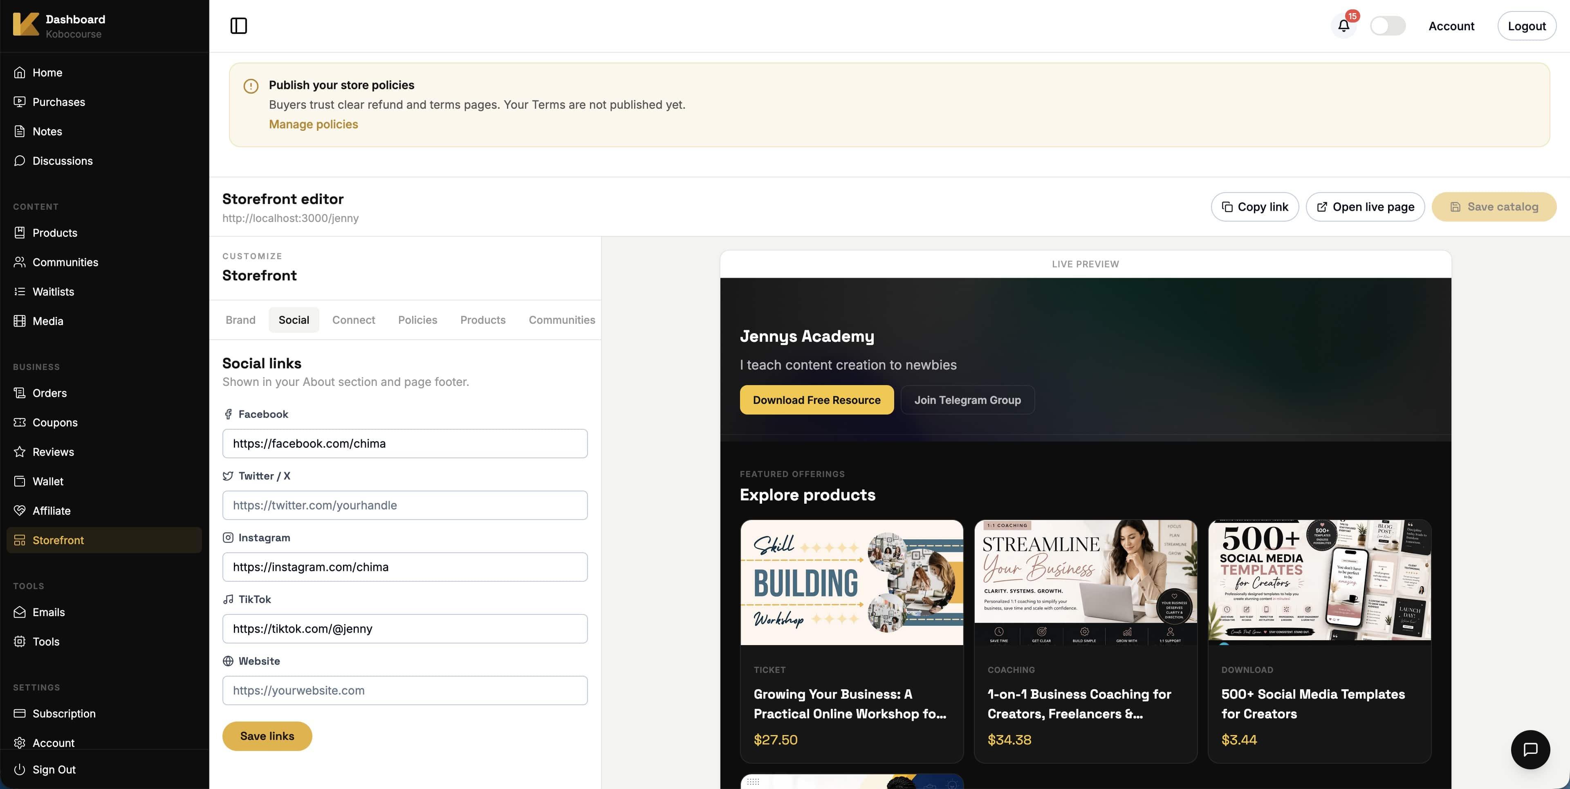Click the policy alert warning icon

251,86
